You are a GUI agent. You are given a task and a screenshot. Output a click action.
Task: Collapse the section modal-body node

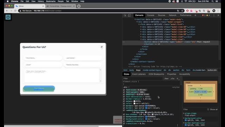pyautogui.click(x=135, y=19)
